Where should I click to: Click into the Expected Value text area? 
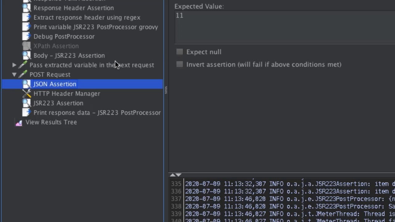point(285,27)
